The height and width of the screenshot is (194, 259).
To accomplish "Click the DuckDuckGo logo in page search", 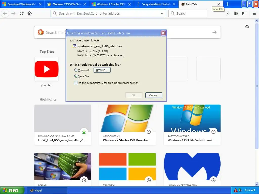I will click(x=41, y=32).
